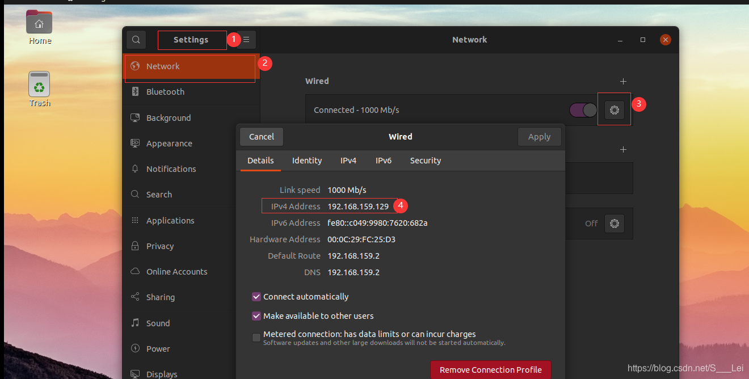749x379 pixels.
Task: Click the IPv6 address fe80::c049:9980:7620:682a
Action: pos(377,223)
